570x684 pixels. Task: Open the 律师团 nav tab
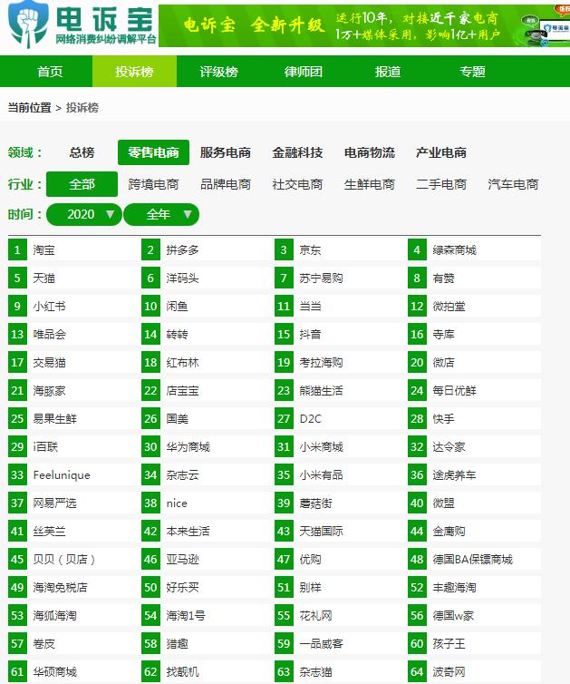(304, 72)
